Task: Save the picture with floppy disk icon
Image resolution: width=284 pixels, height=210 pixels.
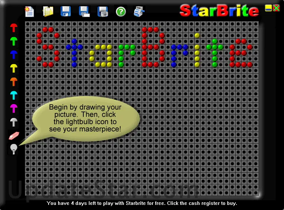Action: pos(65,11)
